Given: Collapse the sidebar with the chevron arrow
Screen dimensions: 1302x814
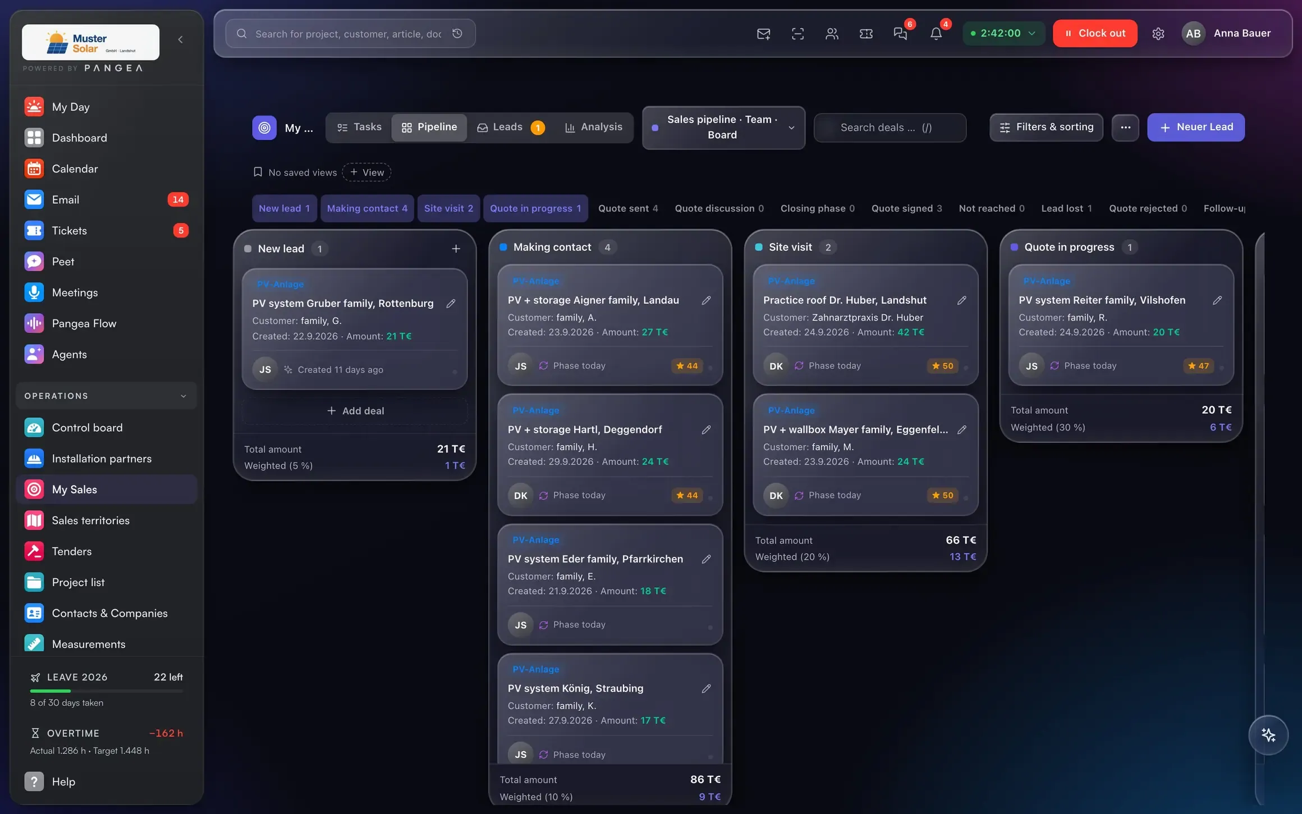Looking at the screenshot, I should tap(180, 39).
